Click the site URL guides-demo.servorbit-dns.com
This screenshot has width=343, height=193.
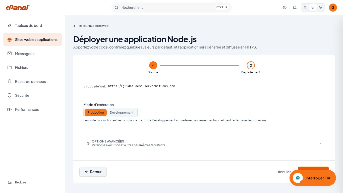point(142,86)
